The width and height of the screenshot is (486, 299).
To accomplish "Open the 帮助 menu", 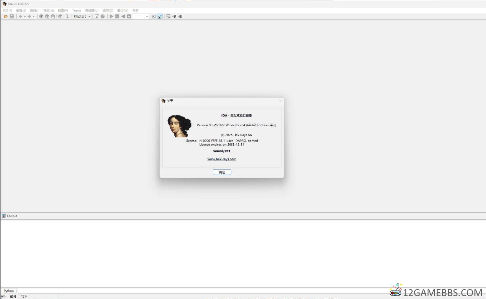I will click(x=135, y=10).
